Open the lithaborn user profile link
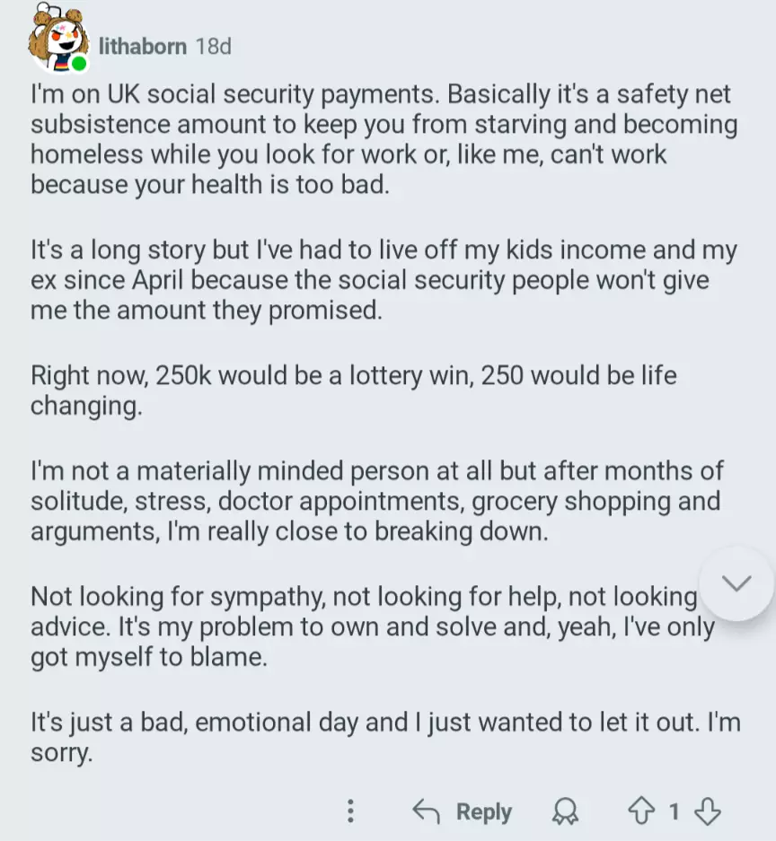The image size is (776, 841). (x=143, y=46)
